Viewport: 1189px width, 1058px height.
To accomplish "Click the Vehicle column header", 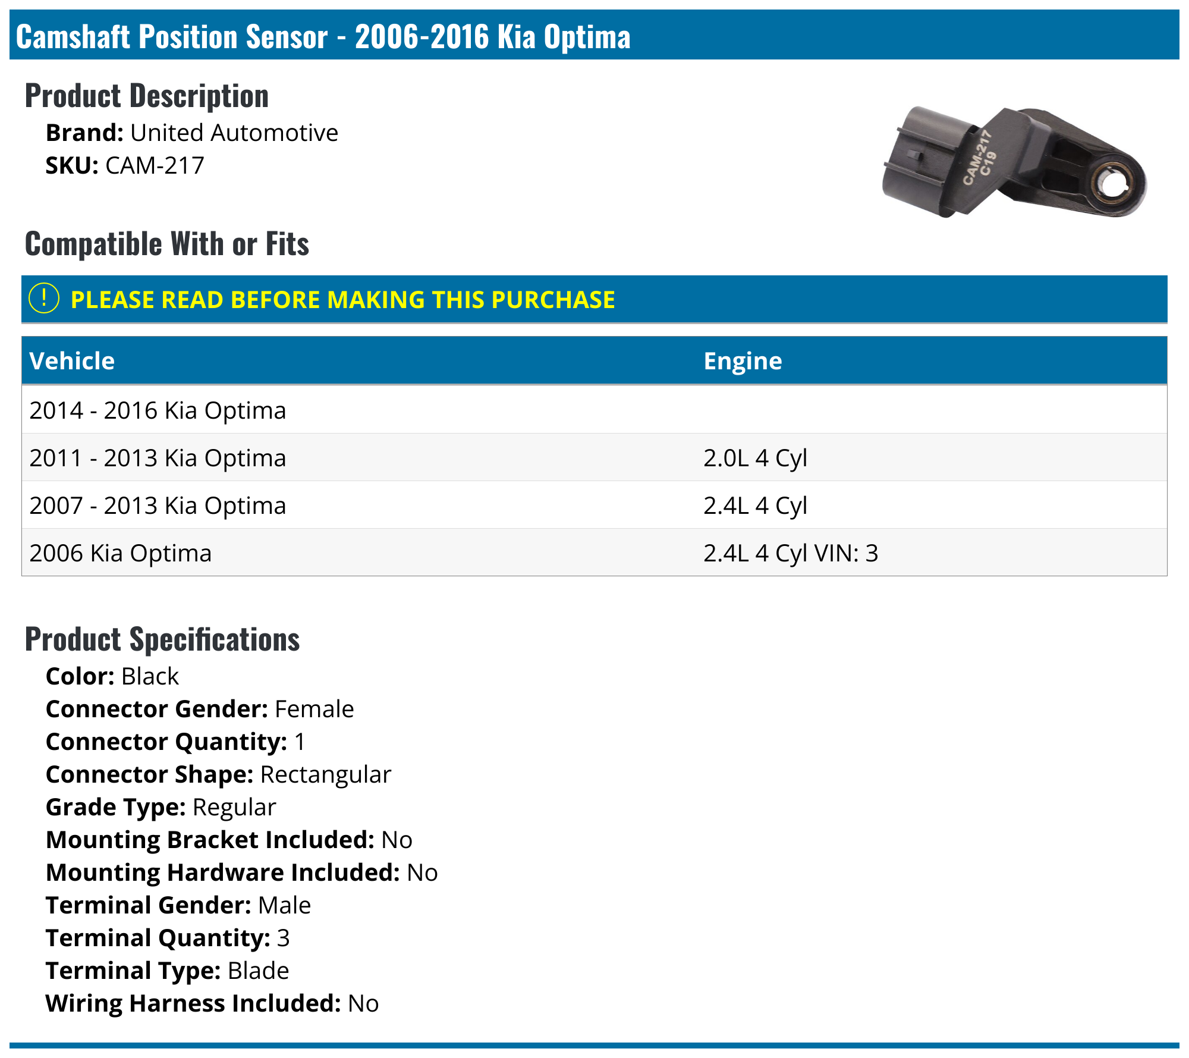I will (72, 361).
